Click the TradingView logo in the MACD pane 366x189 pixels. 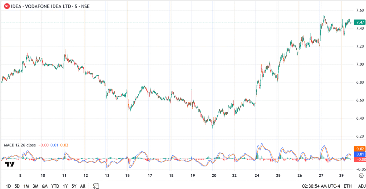pyautogui.click(x=10, y=164)
